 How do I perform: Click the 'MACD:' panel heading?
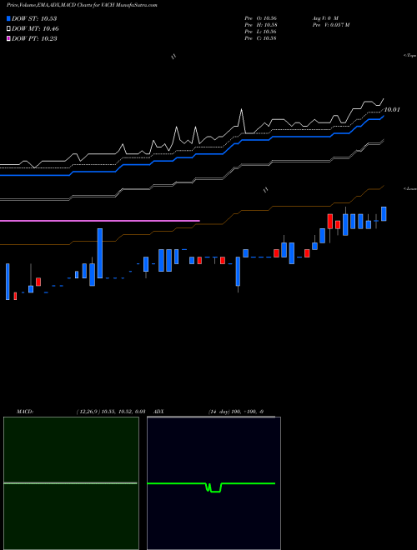(25, 412)
